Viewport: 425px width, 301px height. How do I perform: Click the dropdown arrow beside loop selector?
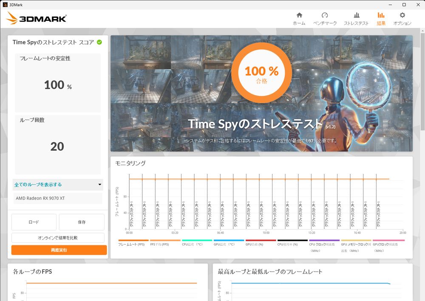click(100, 185)
